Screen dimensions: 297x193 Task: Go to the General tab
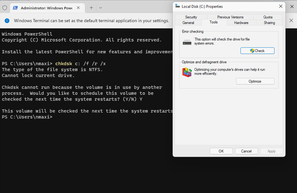point(188,23)
